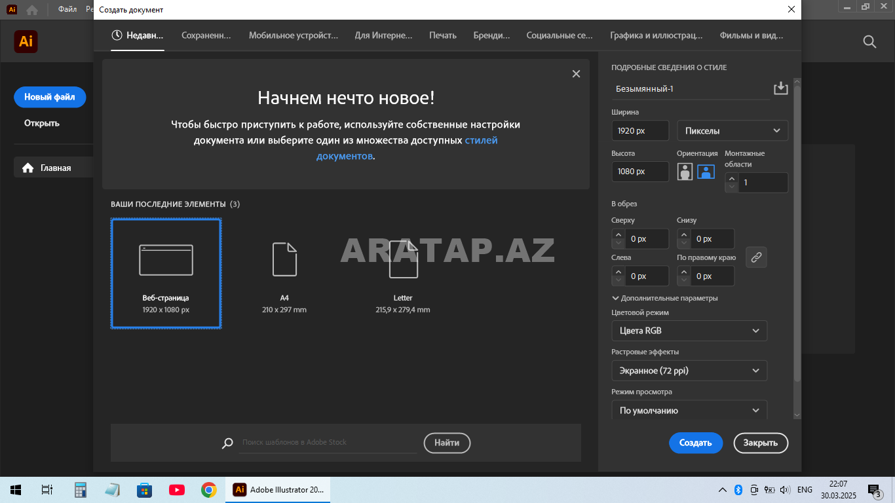Click the clock icon on the Недавн... tab
Screen dimensions: 895x503
pyautogui.click(x=117, y=35)
